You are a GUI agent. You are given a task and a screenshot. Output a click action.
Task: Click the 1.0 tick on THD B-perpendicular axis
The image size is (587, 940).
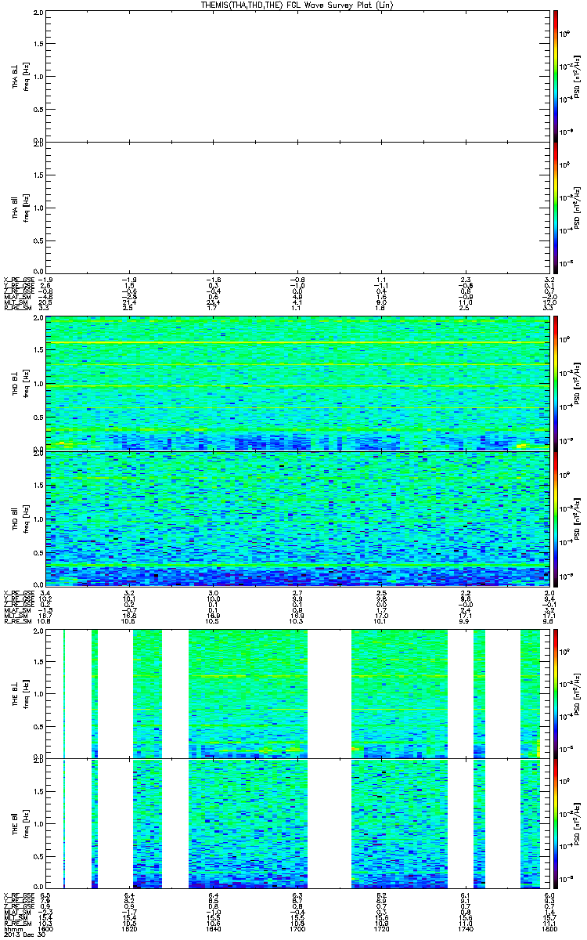tap(38, 384)
